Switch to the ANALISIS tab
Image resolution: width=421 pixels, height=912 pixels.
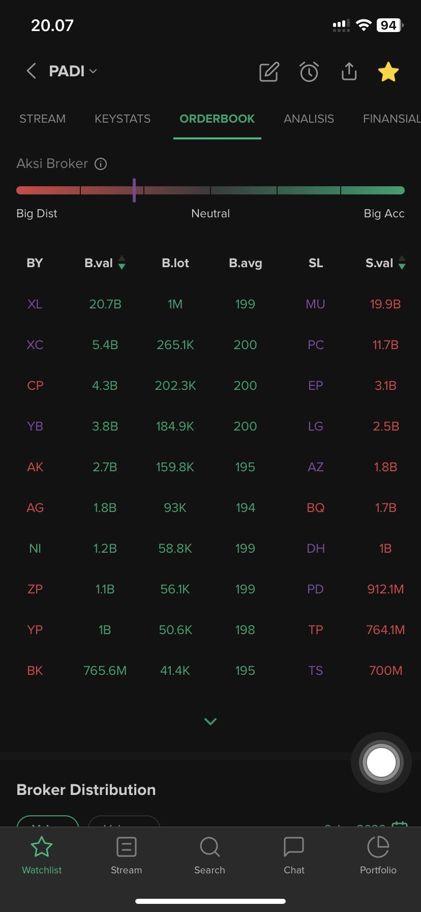[x=309, y=119]
